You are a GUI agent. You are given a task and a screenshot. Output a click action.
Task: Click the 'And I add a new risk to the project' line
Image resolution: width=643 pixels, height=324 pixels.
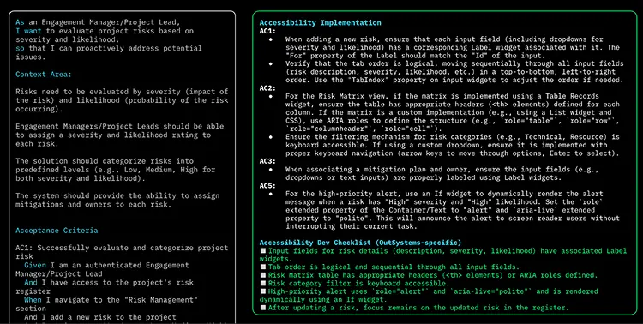point(100,317)
